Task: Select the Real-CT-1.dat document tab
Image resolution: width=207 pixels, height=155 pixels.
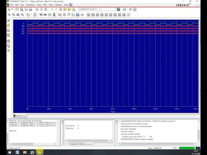Action: click(20, 115)
